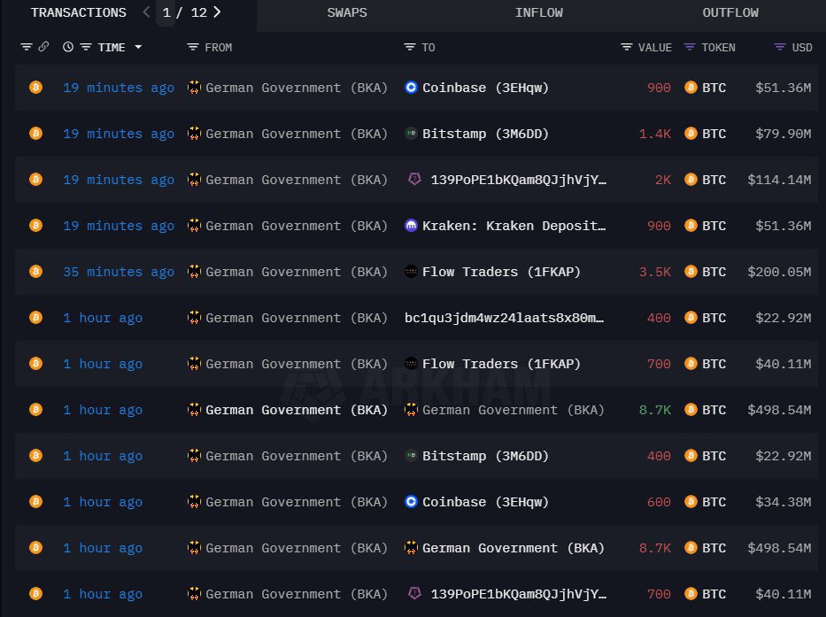Open the TOKEN column filter
This screenshot has width=826, height=617.
click(689, 48)
